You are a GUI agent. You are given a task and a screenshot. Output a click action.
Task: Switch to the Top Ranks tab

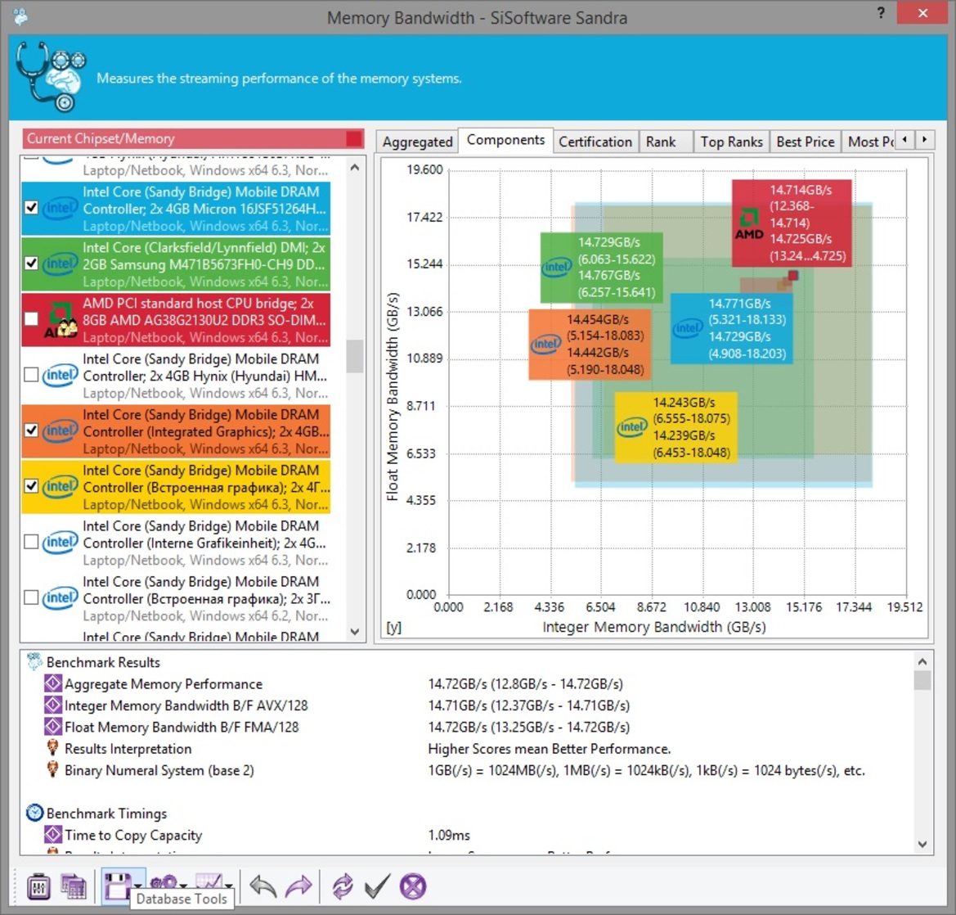[x=731, y=142]
